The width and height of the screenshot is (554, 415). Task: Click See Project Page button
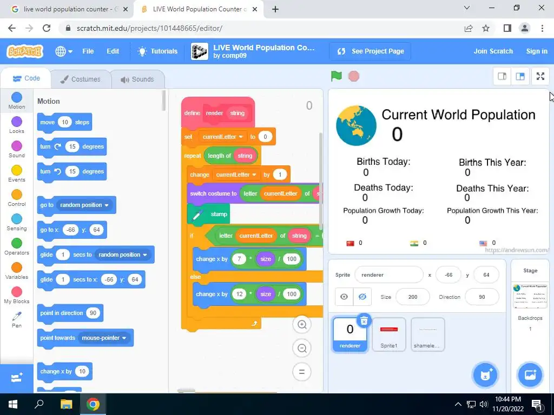pyautogui.click(x=370, y=51)
